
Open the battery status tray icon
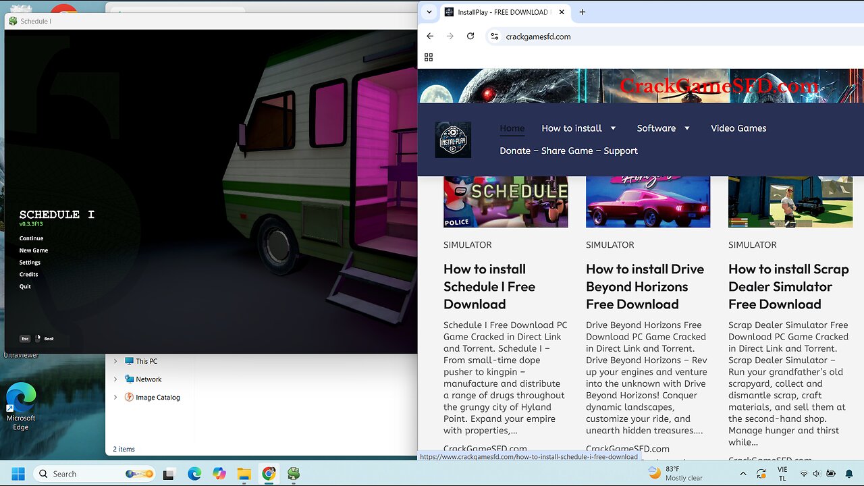pos(831,474)
